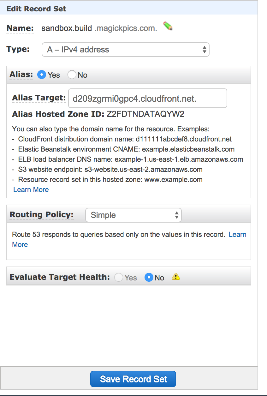This screenshot has height=396, width=267.
Task: Click the Routing Policy dropdown arrows
Action: click(177, 215)
